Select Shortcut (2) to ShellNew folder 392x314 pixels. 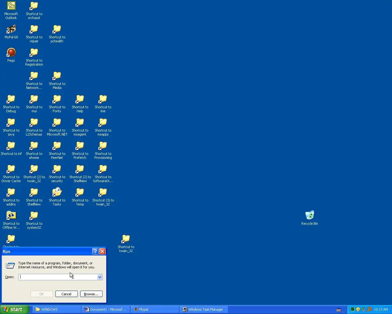(x=80, y=174)
